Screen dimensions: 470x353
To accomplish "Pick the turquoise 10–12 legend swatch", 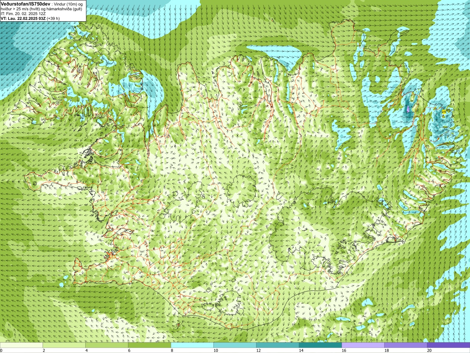I will pyautogui.click(x=235, y=345).
